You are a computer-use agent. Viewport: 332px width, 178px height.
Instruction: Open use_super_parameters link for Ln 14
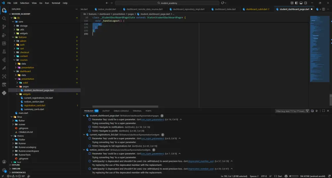152,119
